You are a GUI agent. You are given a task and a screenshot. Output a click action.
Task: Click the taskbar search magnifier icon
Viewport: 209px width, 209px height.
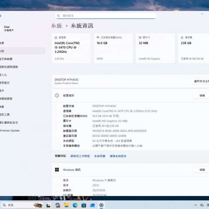[4, 205]
